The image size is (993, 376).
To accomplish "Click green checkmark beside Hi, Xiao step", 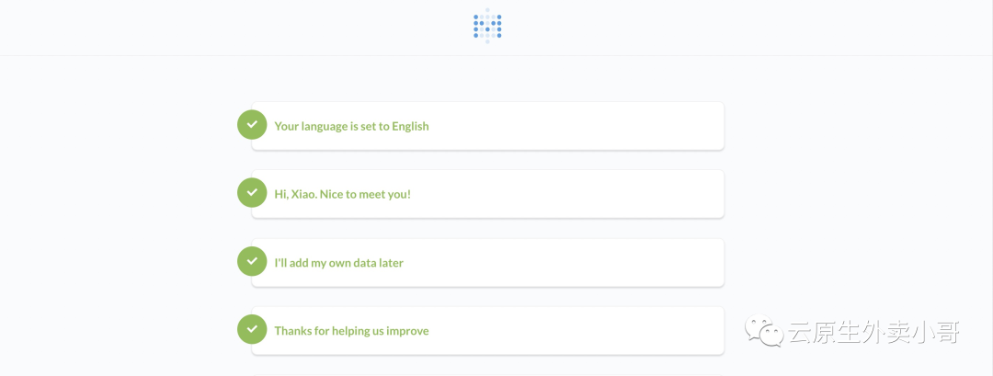I will 252,193.
